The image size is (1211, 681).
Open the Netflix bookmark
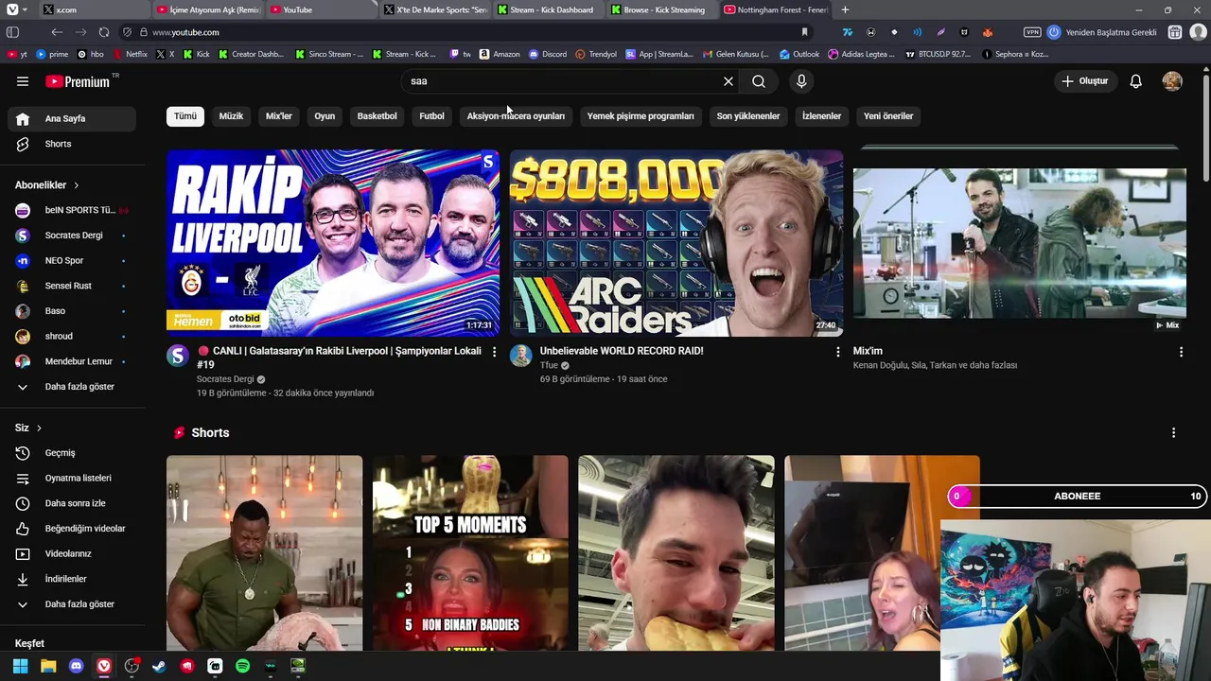[x=131, y=54]
